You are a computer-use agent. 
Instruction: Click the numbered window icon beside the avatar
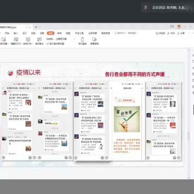[x=172, y=26]
